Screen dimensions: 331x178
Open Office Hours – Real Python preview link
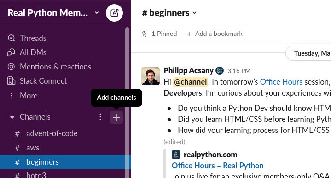tap(218, 166)
